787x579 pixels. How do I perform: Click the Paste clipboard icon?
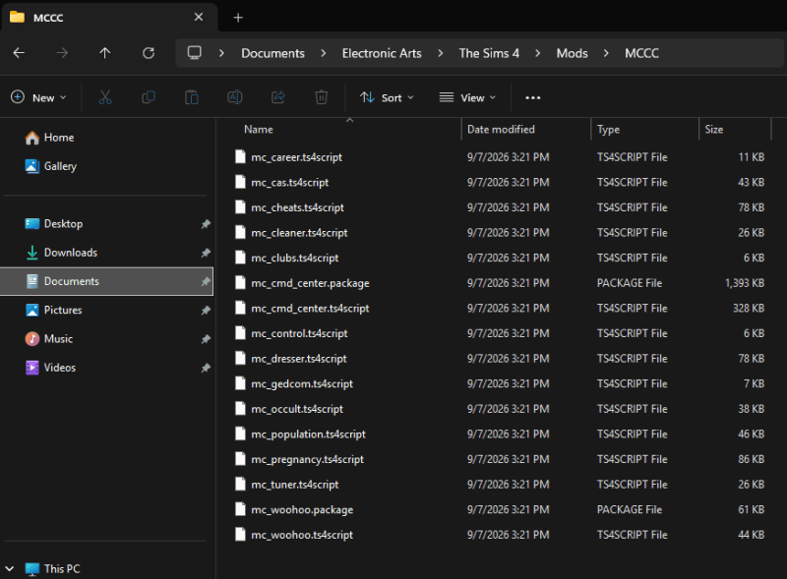[192, 97]
